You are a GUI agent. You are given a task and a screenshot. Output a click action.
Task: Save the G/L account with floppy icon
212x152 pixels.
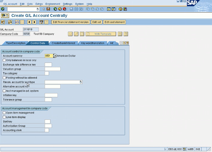[x=48, y=9]
